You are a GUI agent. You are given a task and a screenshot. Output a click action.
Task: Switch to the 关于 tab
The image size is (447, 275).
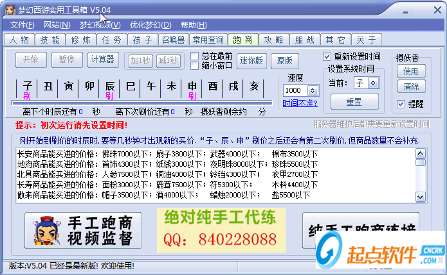pos(367,40)
